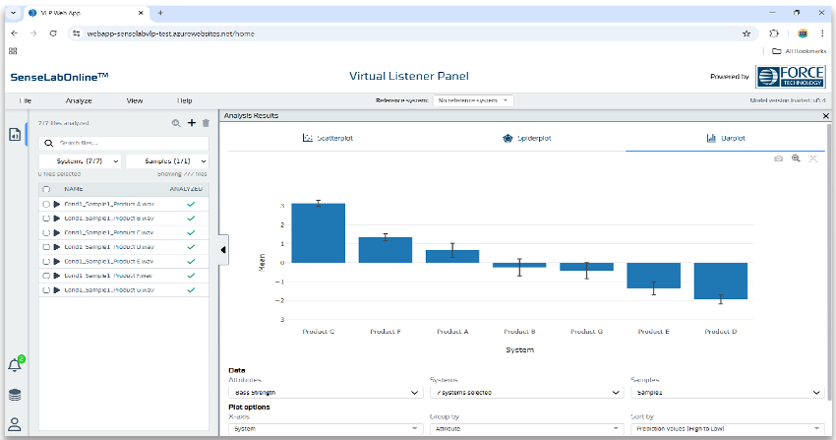Reload the browser page
This screenshot has width=836, height=440.
tap(53, 33)
